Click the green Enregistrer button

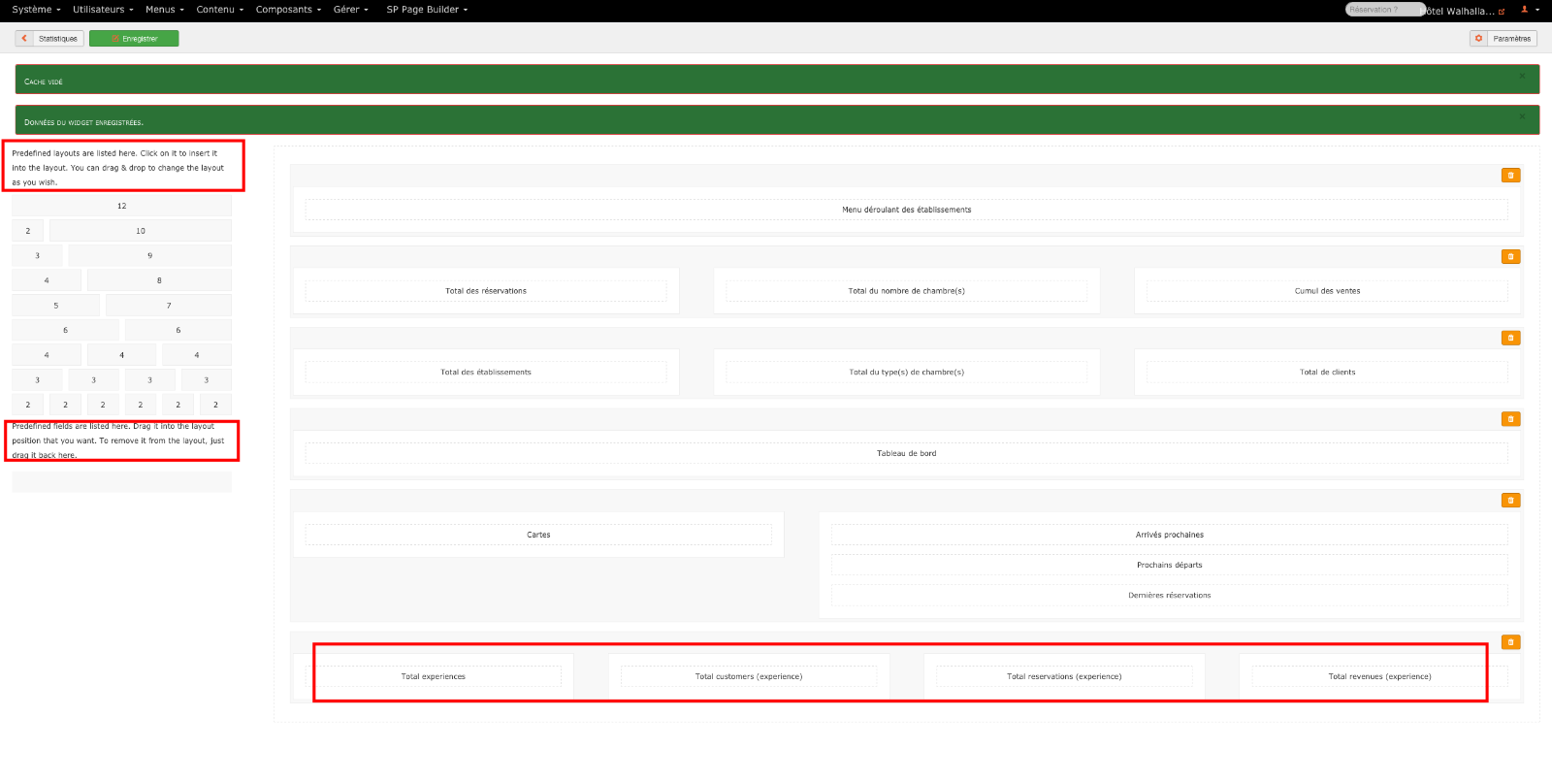(x=134, y=39)
